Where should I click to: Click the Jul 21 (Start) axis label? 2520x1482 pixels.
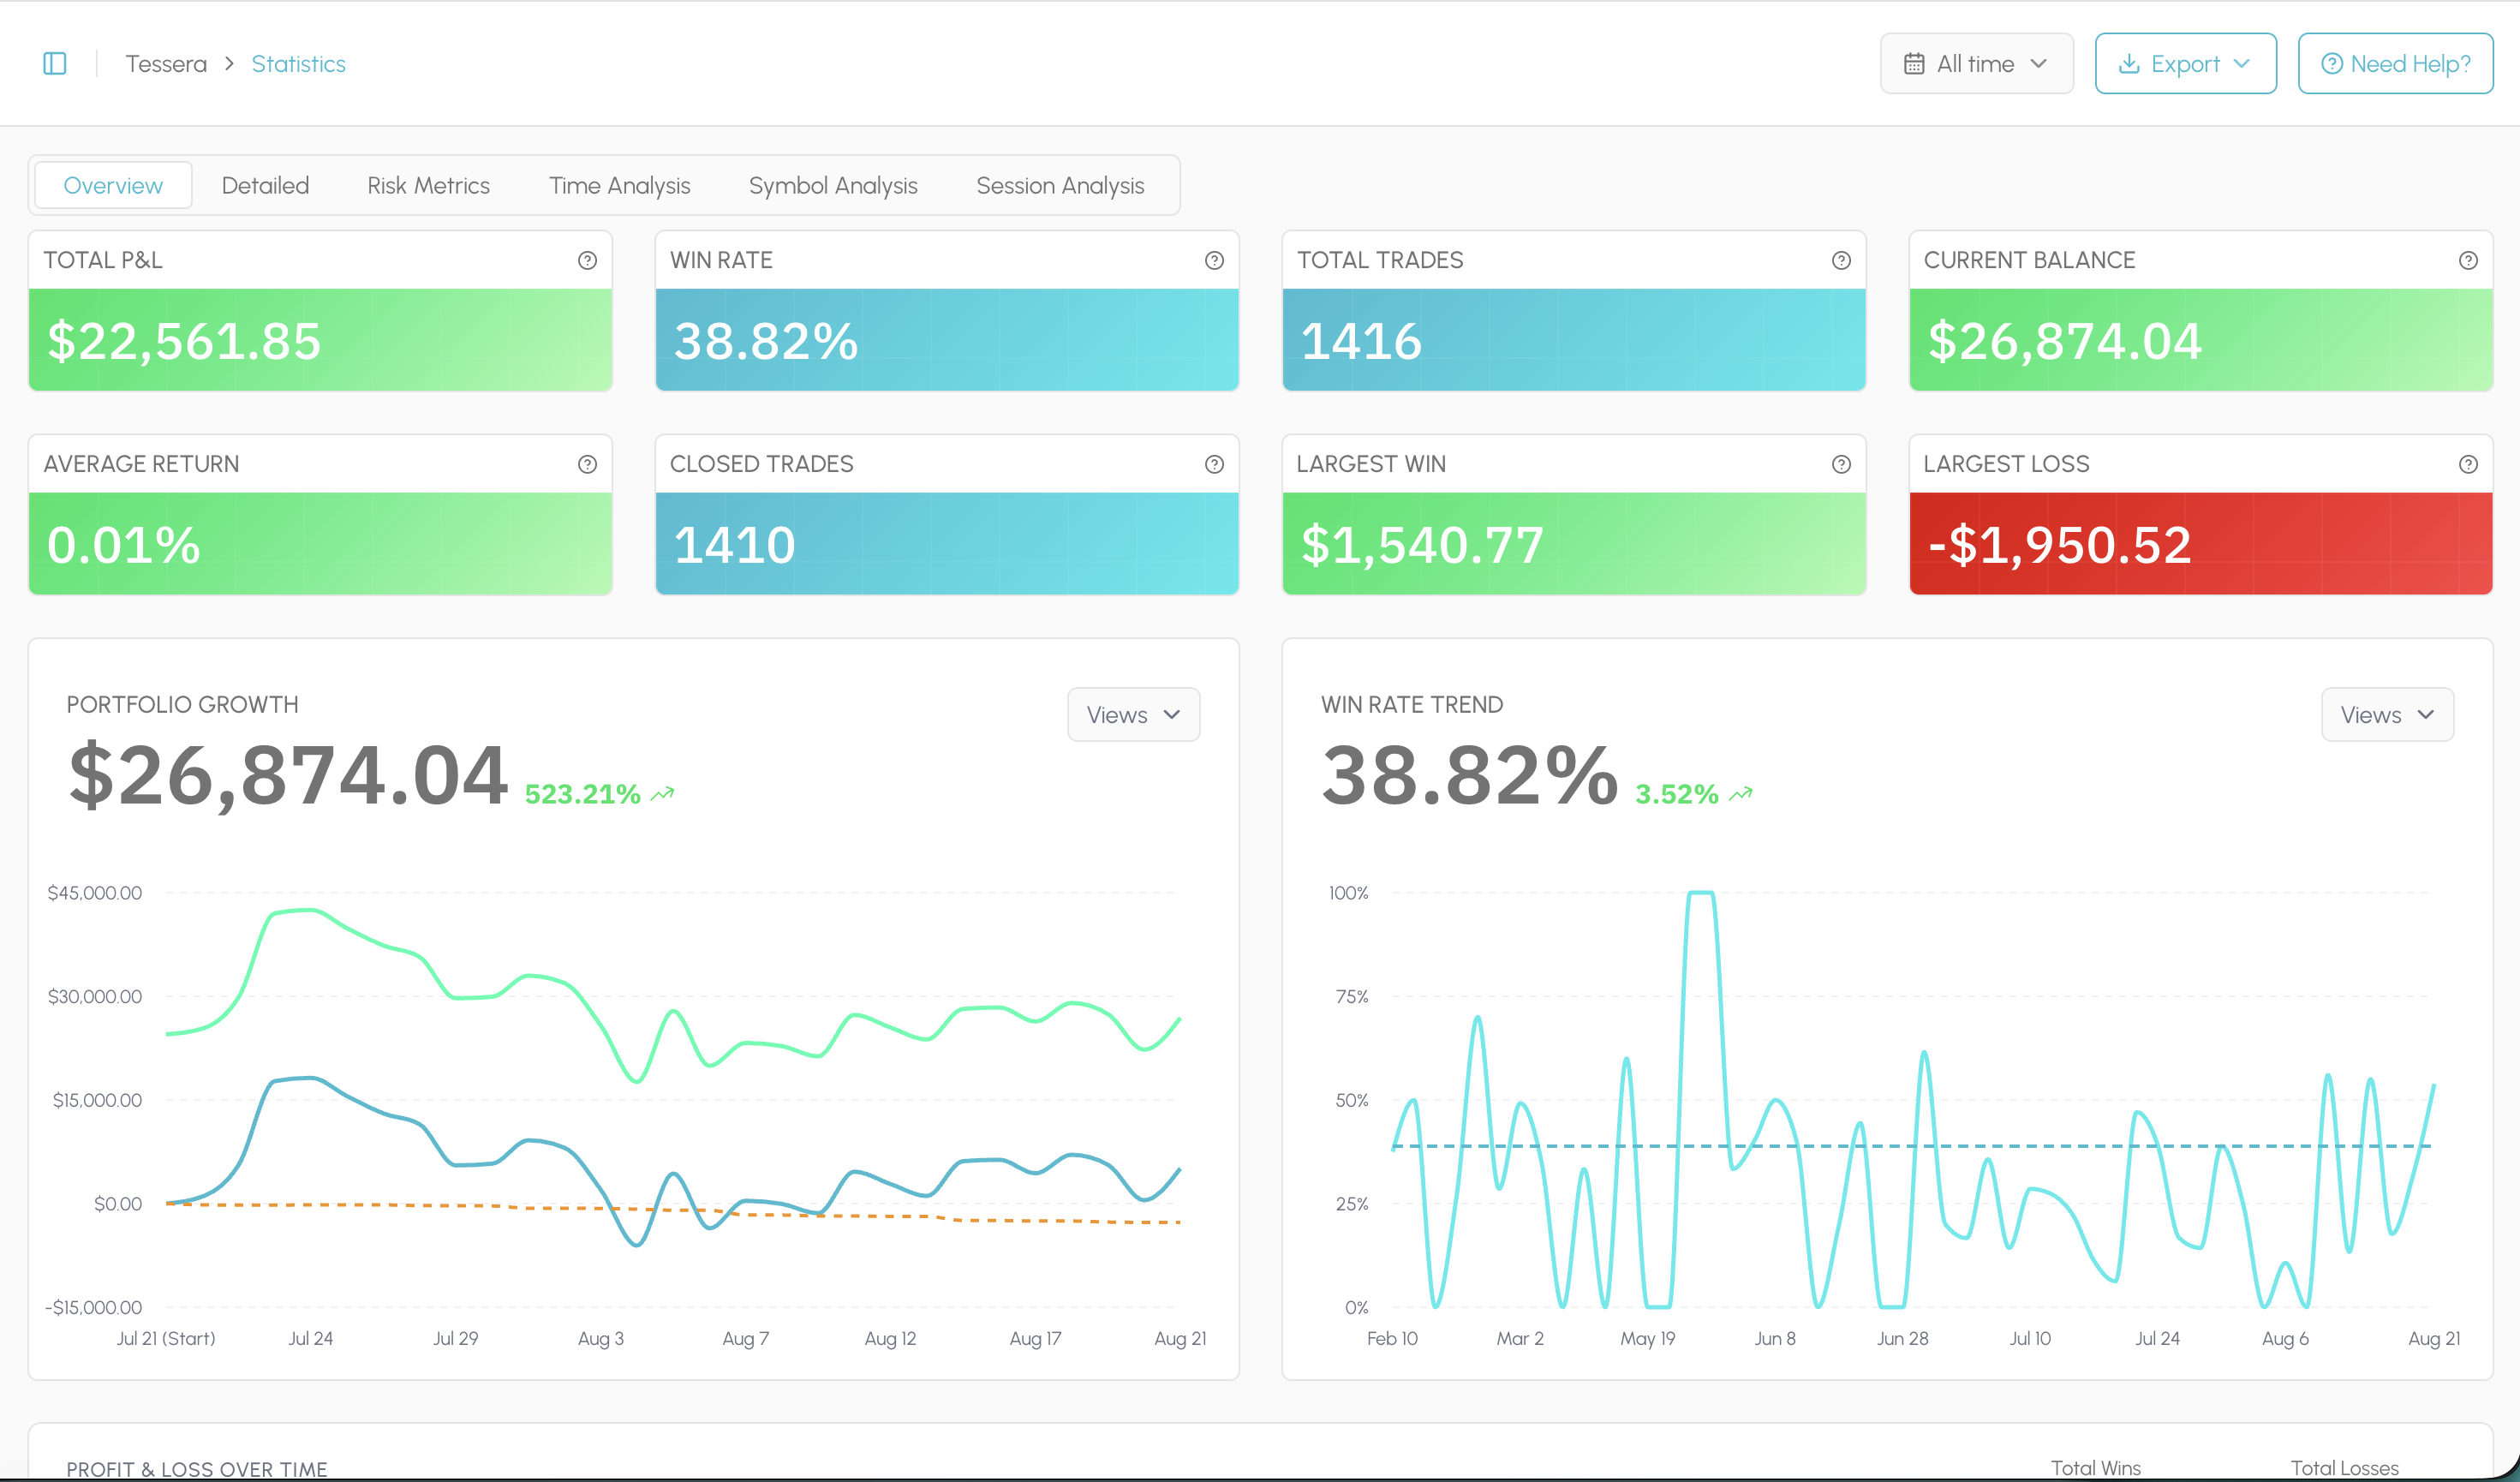[166, 1338]
